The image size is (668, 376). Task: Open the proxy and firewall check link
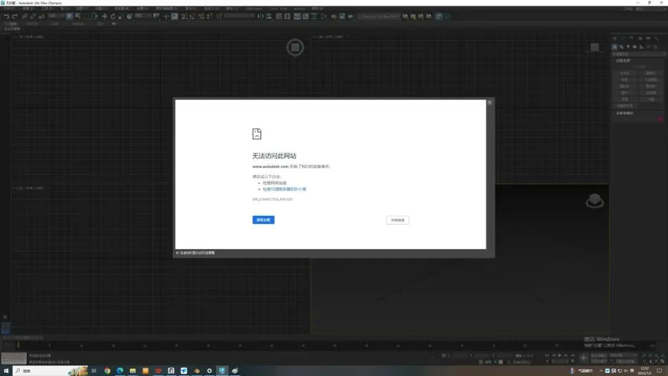click(x=284, y=189)
